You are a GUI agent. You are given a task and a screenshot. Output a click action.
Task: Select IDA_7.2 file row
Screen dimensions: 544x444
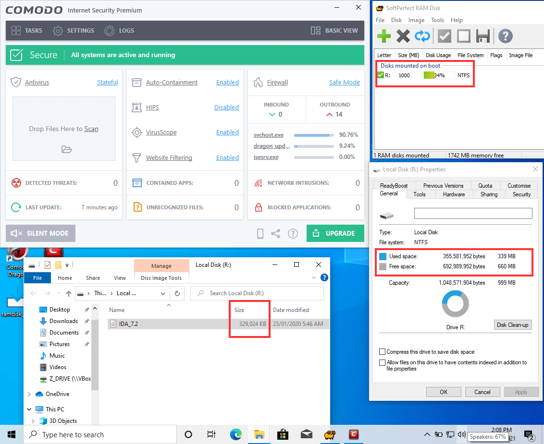point(218,324)
